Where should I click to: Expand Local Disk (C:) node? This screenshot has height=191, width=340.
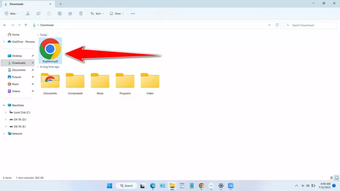click(6, 112)
